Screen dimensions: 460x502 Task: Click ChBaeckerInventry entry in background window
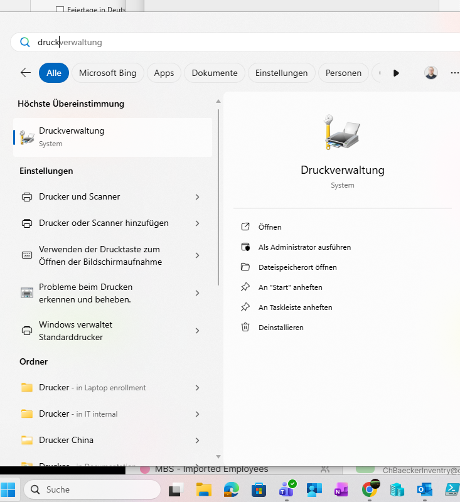(x=421, y=470)
